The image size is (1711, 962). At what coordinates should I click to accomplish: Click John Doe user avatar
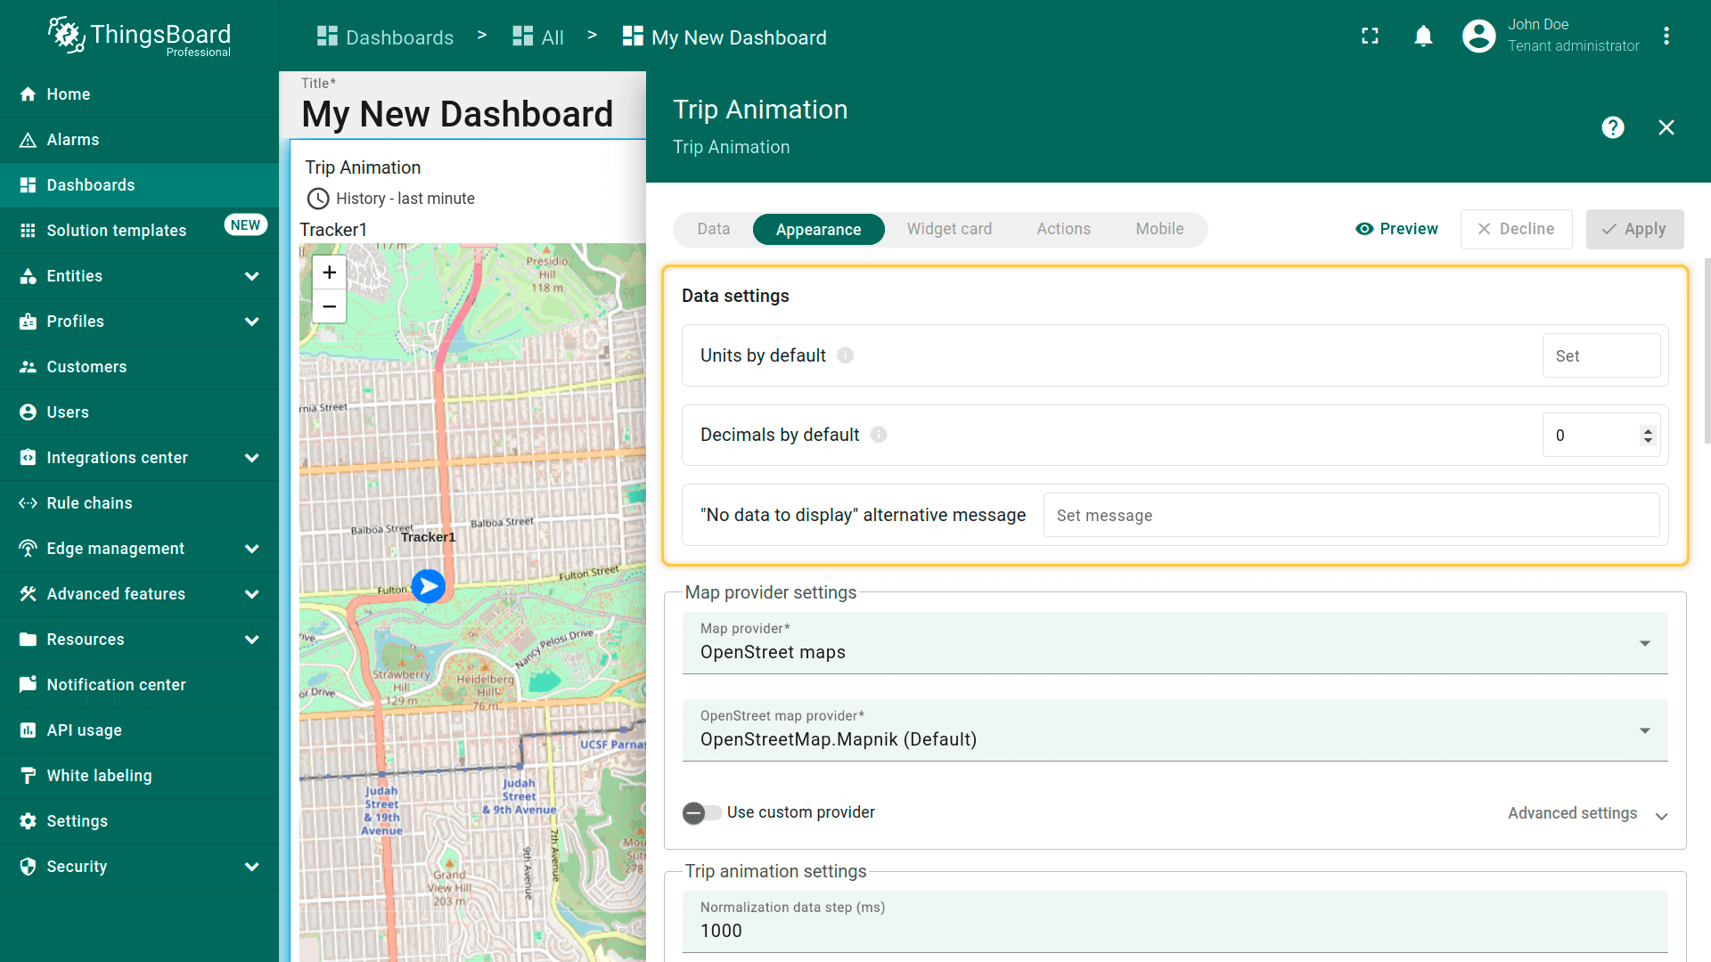(x=1478, y=36)
